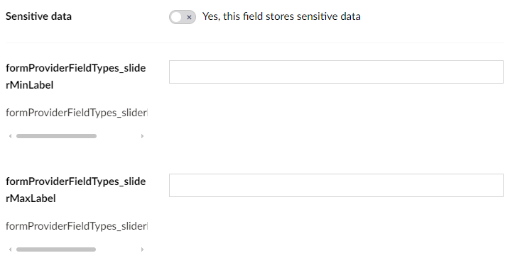This screenshot has height=275, width=515.
Task: Click empty scrollbar track beneath sliderMinLabel description
Action: 118,136
